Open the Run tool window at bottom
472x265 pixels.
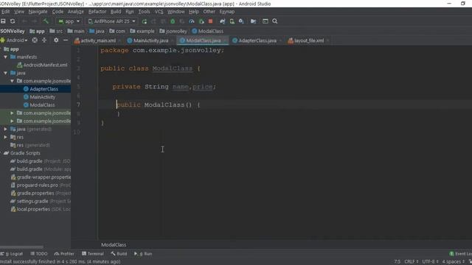[143, 254]
